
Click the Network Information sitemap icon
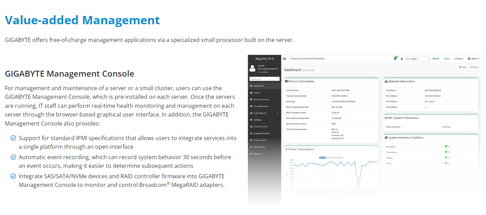386,81
